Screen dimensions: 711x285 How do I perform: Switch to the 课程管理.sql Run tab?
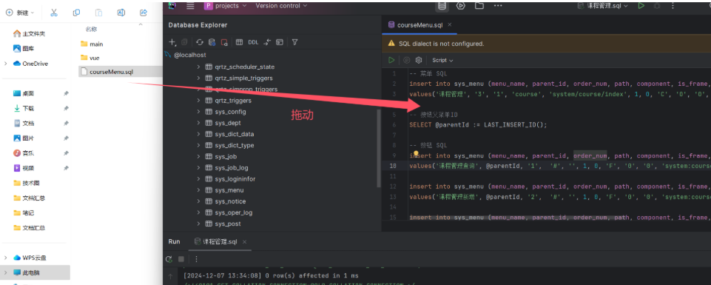220,241
